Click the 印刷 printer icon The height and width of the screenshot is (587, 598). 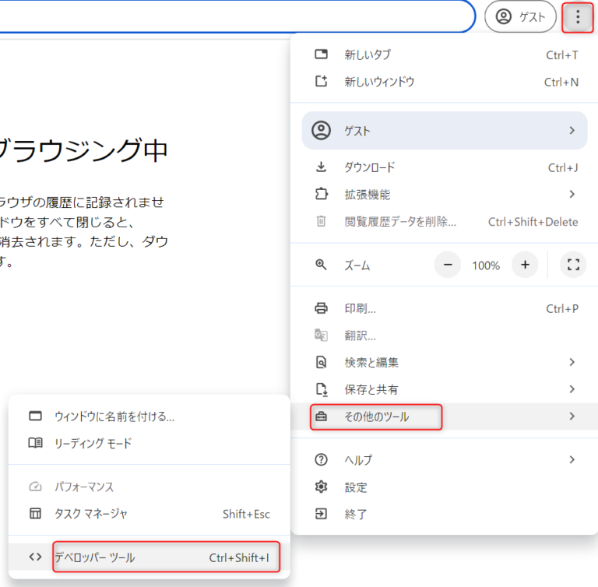[x=321, y=308]
